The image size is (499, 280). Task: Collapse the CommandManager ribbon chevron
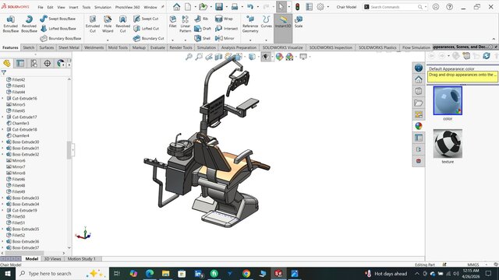(x=494, y=39)
